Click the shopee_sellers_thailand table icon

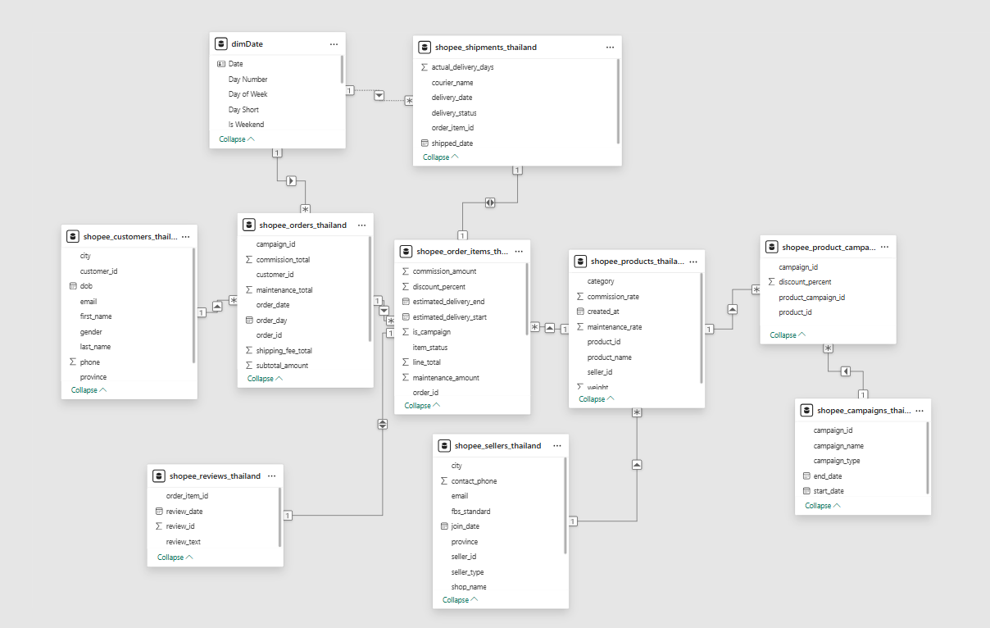(444, 446)
